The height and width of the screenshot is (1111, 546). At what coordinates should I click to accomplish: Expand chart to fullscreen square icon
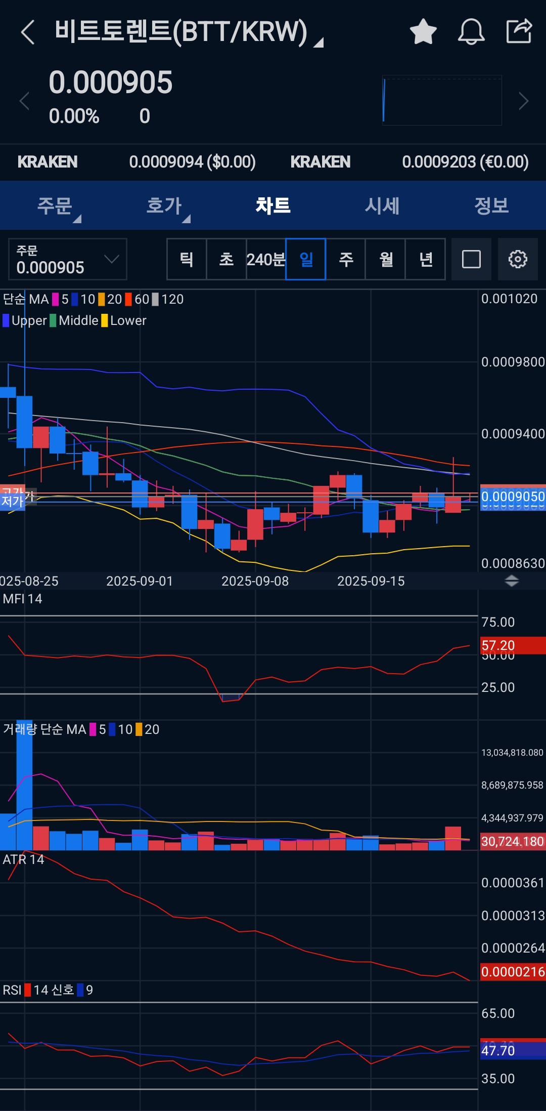471,259
